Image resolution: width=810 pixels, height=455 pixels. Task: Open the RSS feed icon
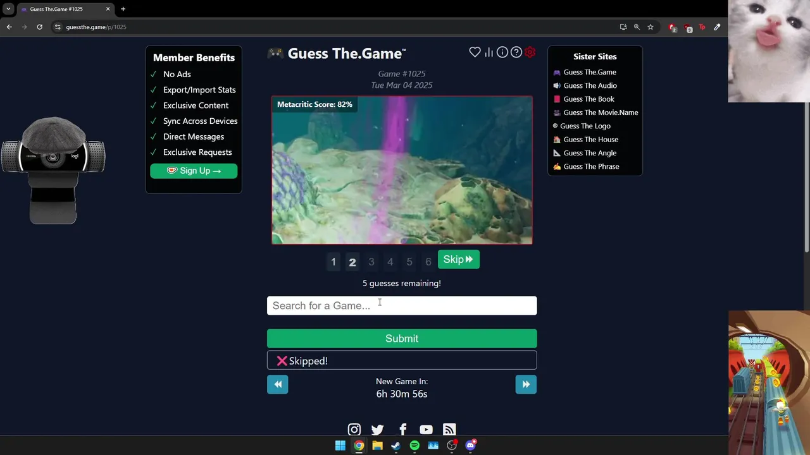pyautogui.click(x=449, y=430)
